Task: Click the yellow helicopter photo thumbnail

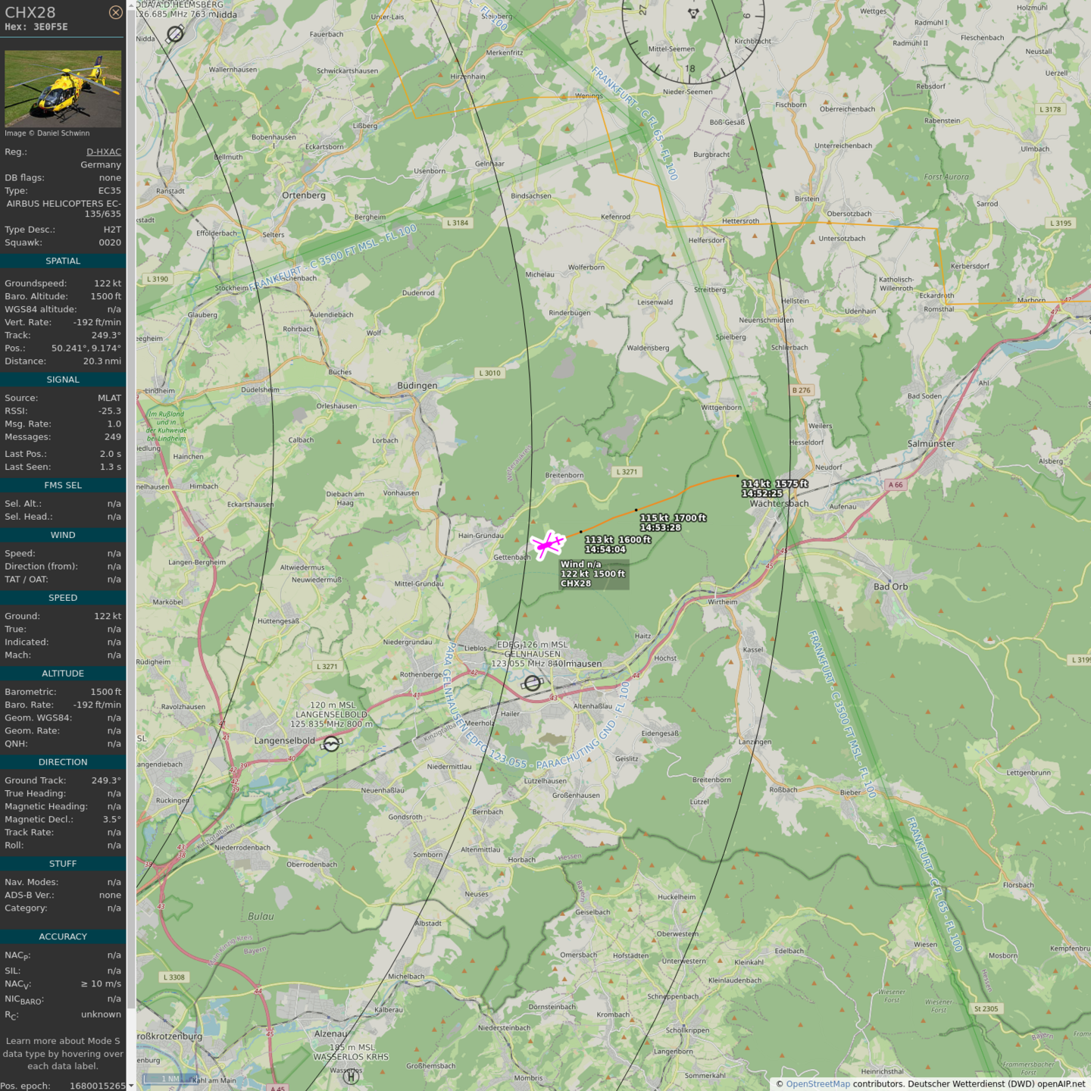Action: tap(63, 89)
